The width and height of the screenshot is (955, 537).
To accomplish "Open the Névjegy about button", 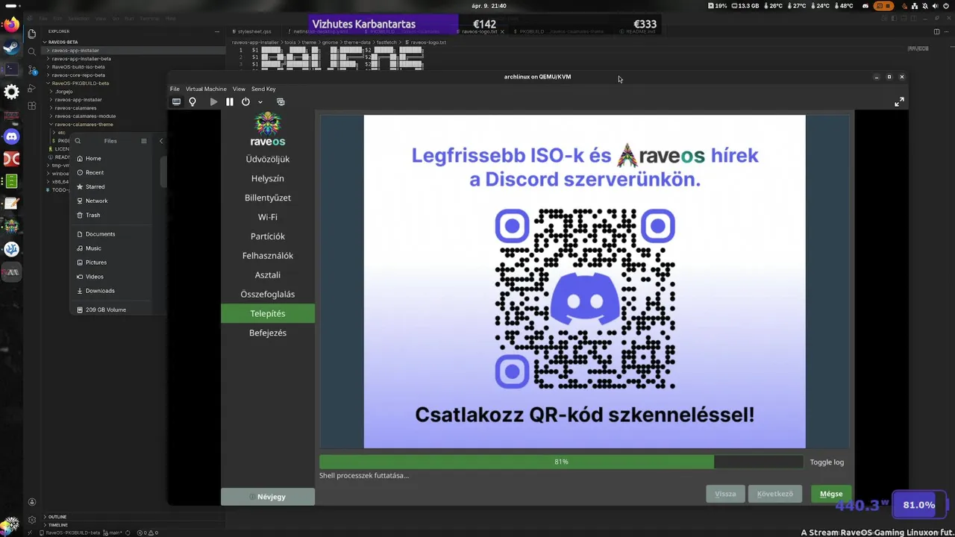I will [x=268, y=497].
